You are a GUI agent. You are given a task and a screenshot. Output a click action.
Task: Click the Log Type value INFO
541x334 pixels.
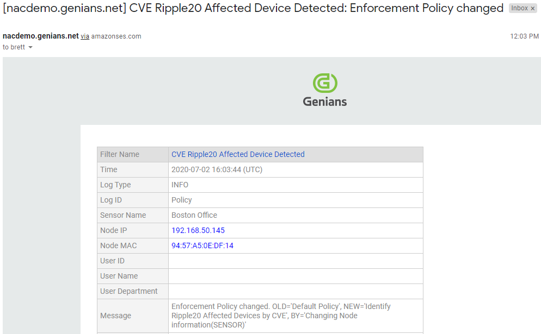tap(181, 185)
